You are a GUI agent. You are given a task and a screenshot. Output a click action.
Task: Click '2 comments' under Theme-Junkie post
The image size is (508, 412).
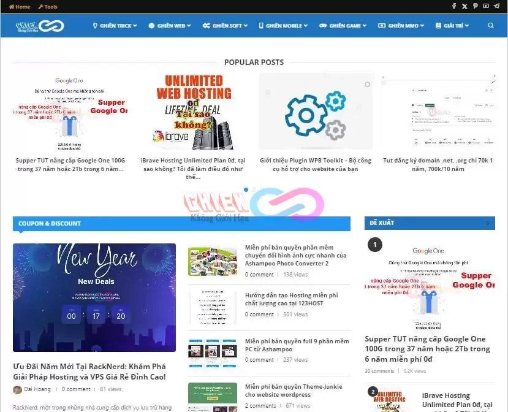[260, 406]
